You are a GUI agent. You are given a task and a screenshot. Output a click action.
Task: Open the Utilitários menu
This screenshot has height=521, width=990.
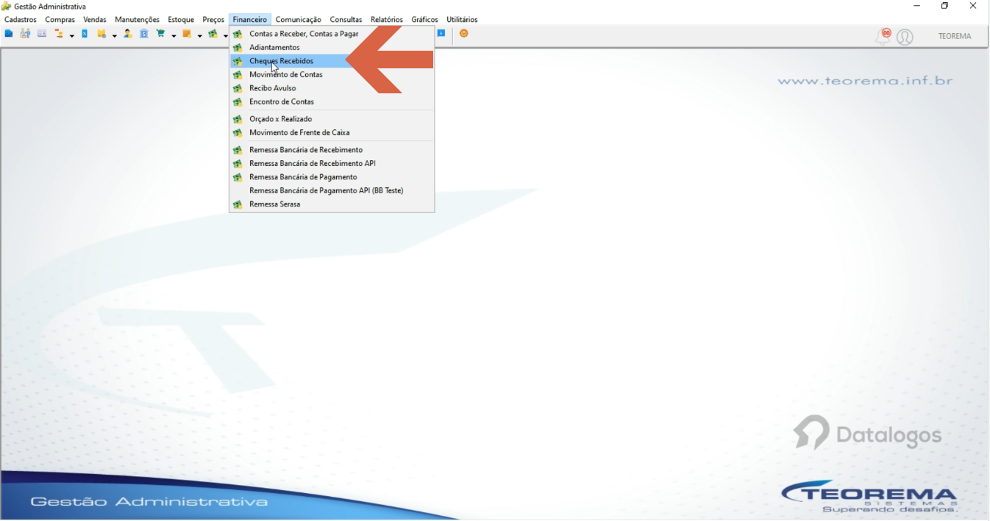click(x=462, y=20)
